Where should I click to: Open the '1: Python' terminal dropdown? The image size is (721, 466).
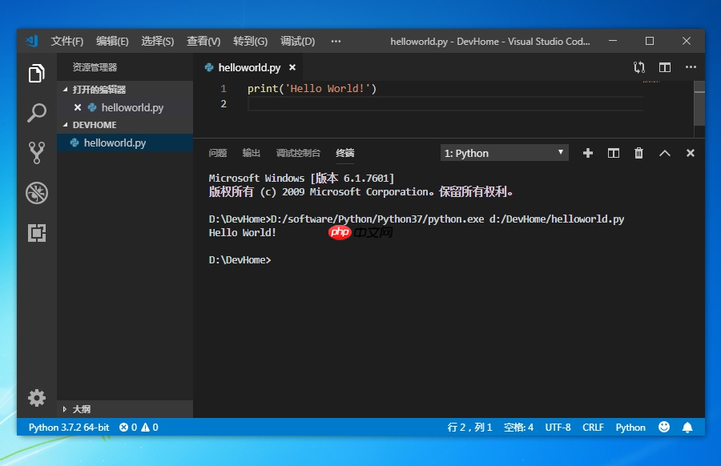pyautogui.click(x=503, y=152)
